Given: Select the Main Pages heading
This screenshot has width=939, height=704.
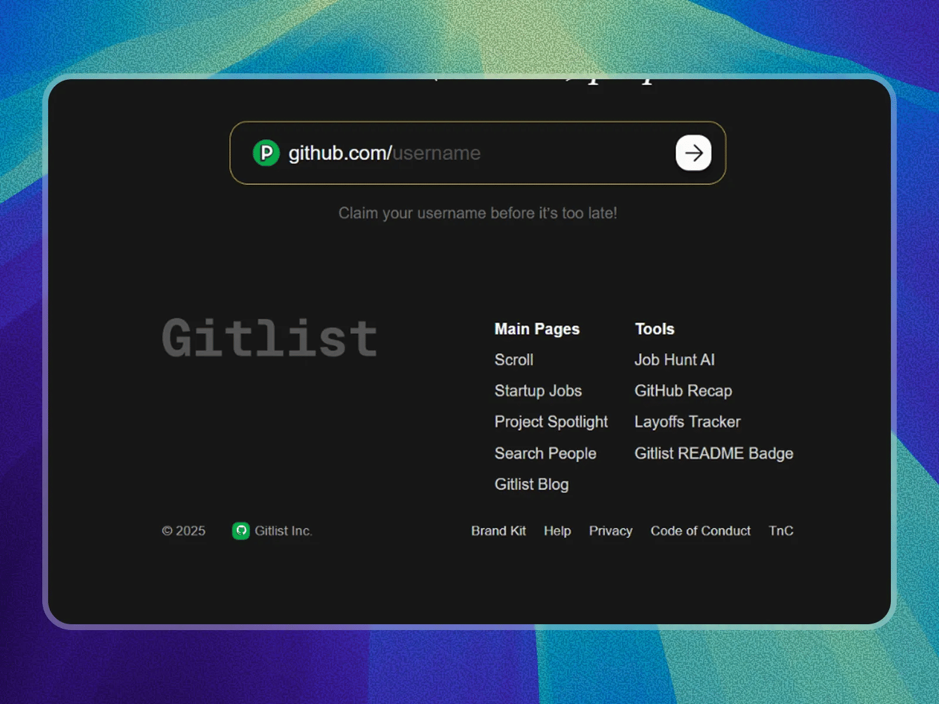Looking at the screenshot, I should [x=537, y=329].
